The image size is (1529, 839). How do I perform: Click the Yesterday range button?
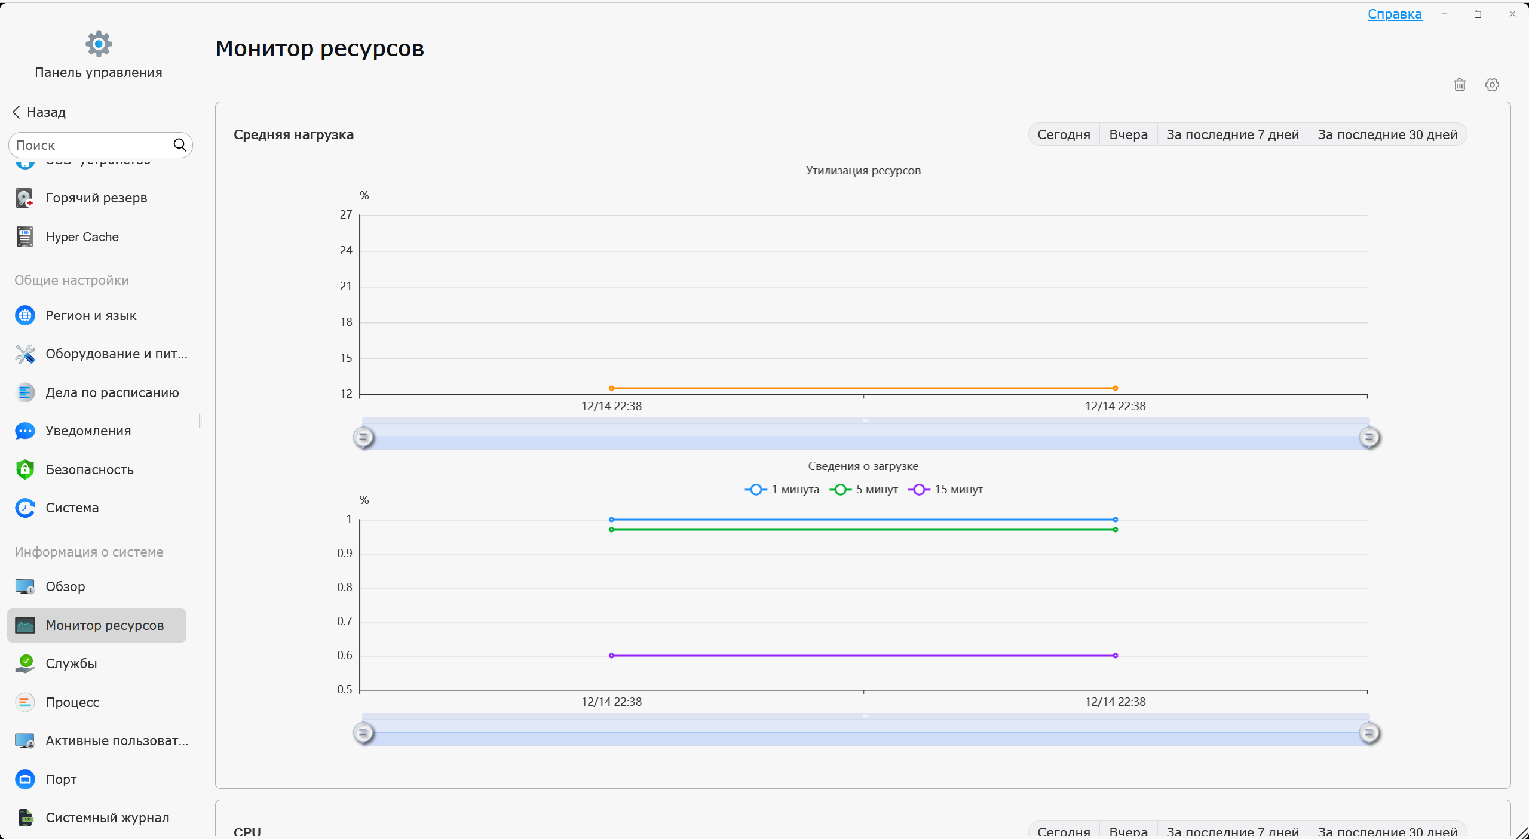tap(1127, 135)
